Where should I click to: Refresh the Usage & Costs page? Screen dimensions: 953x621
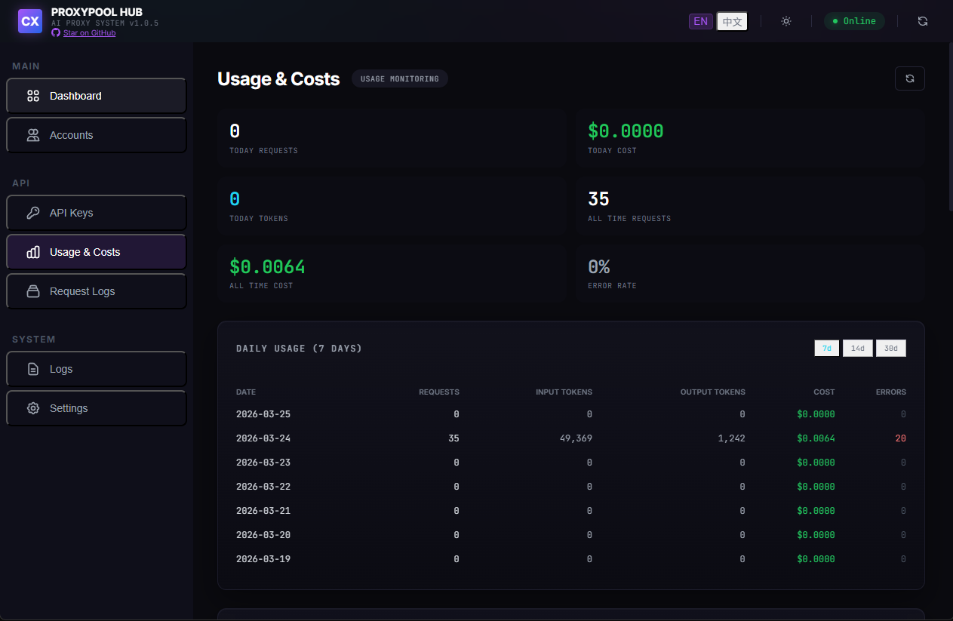pos(910,78)
